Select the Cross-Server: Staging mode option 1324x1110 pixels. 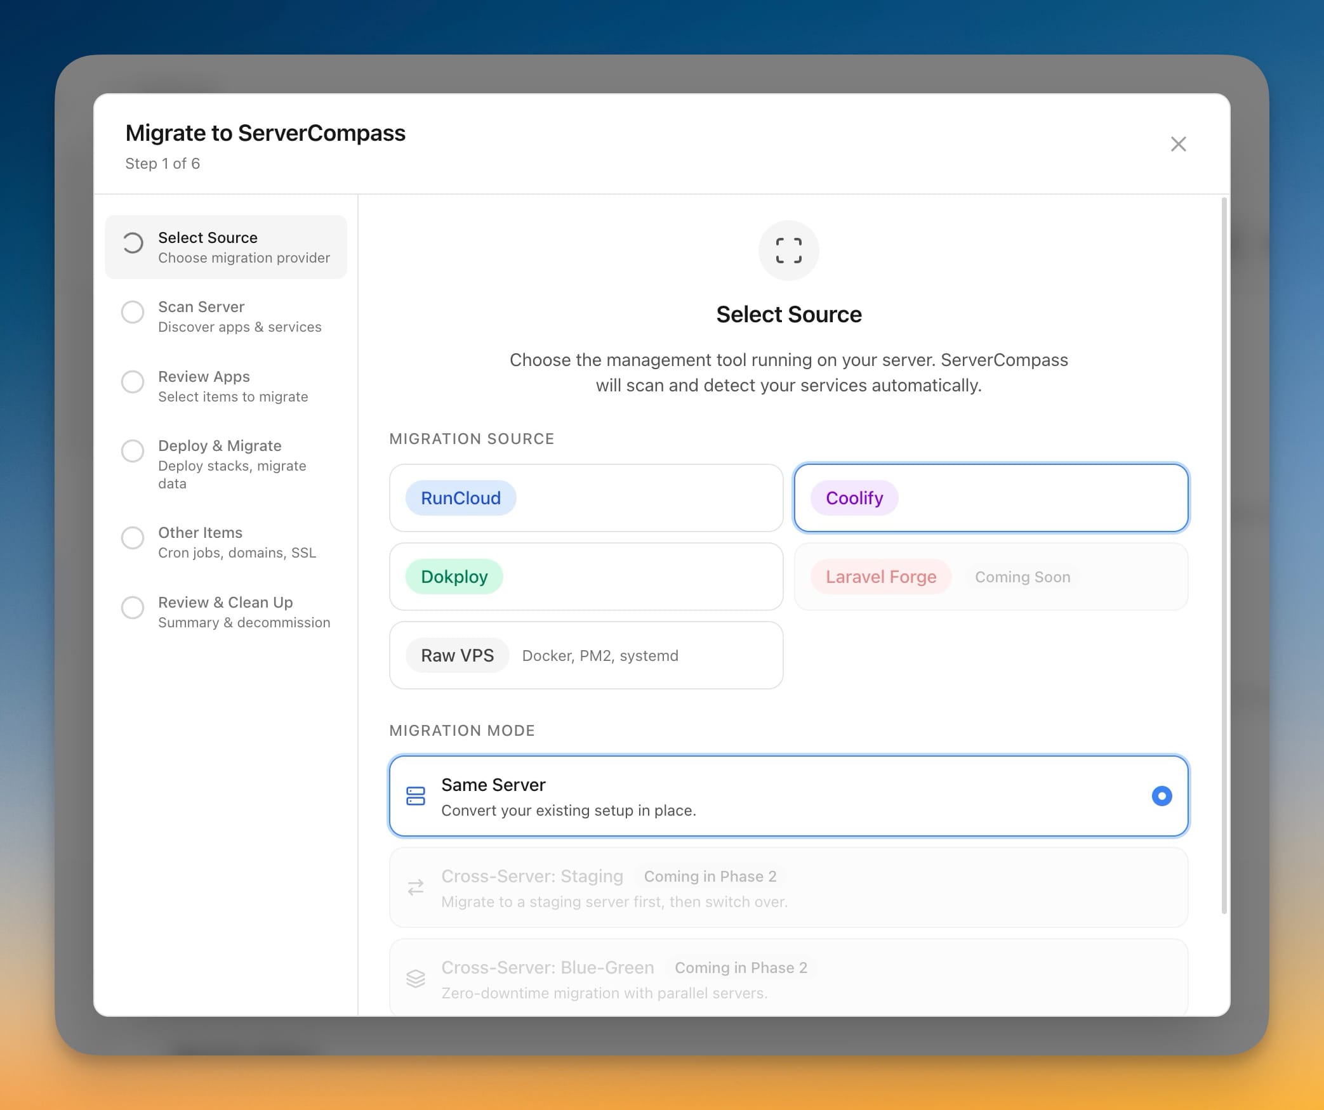click(788, 887)
